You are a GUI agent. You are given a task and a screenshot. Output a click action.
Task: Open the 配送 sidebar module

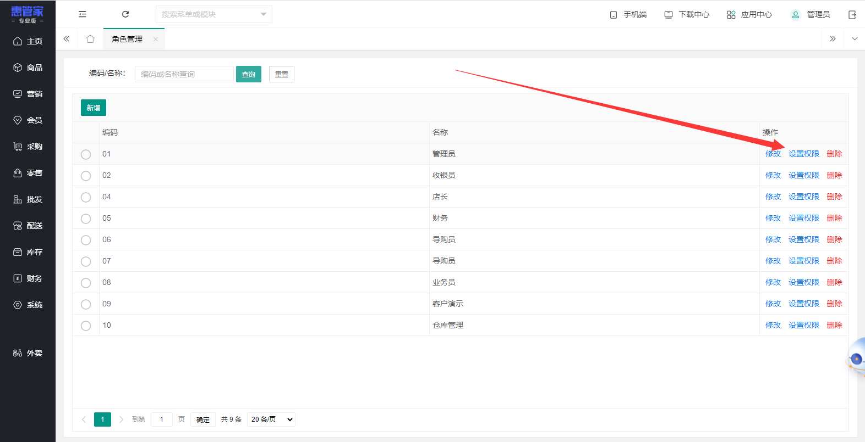(x=28, y=226)
